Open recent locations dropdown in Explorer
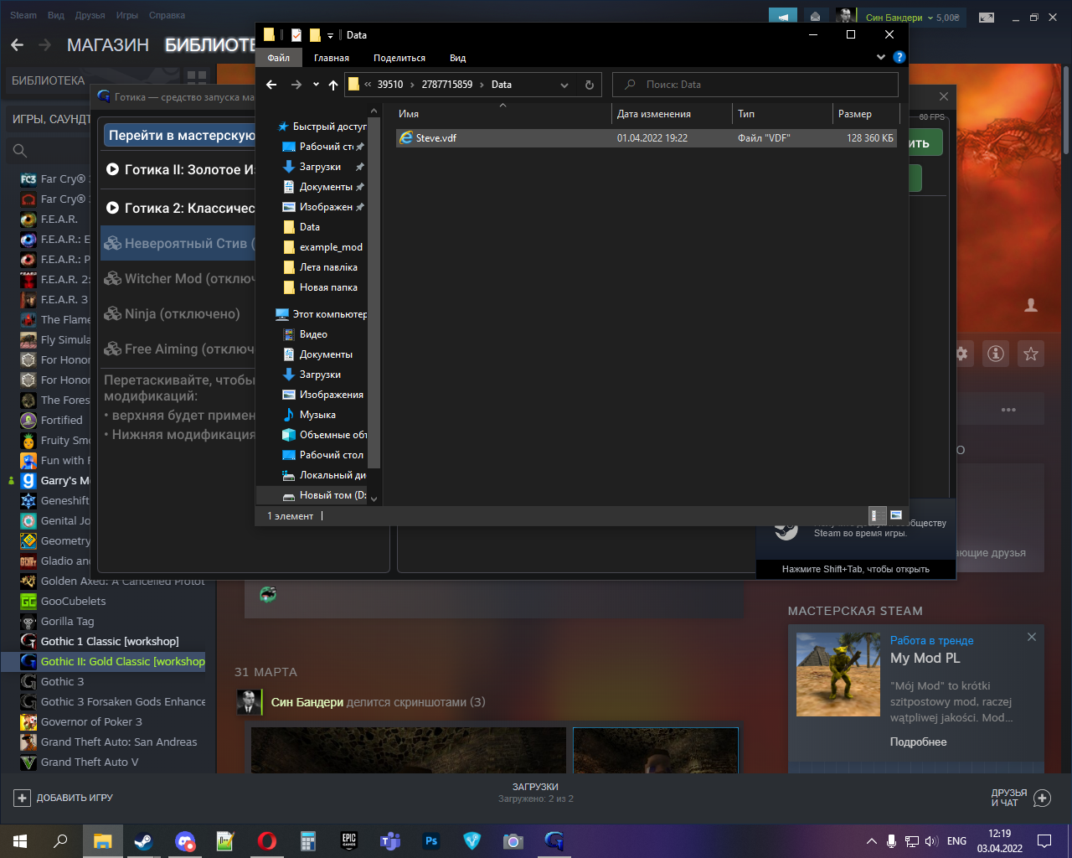 (x=316, y=85)
